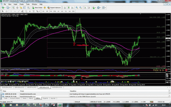Click the New Order button
Image resolution: width=171 pixels, height=107 pixels.
click(37, 8)
